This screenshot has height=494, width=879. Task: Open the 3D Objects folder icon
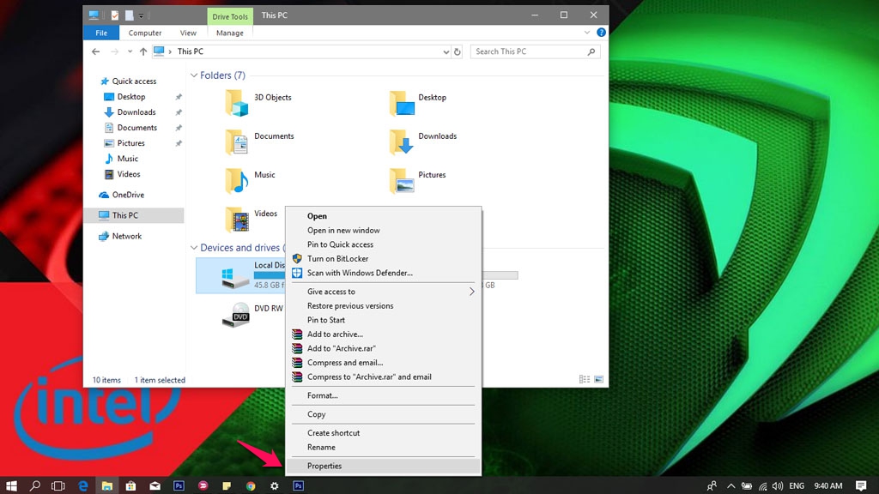(x=237, y=103)
